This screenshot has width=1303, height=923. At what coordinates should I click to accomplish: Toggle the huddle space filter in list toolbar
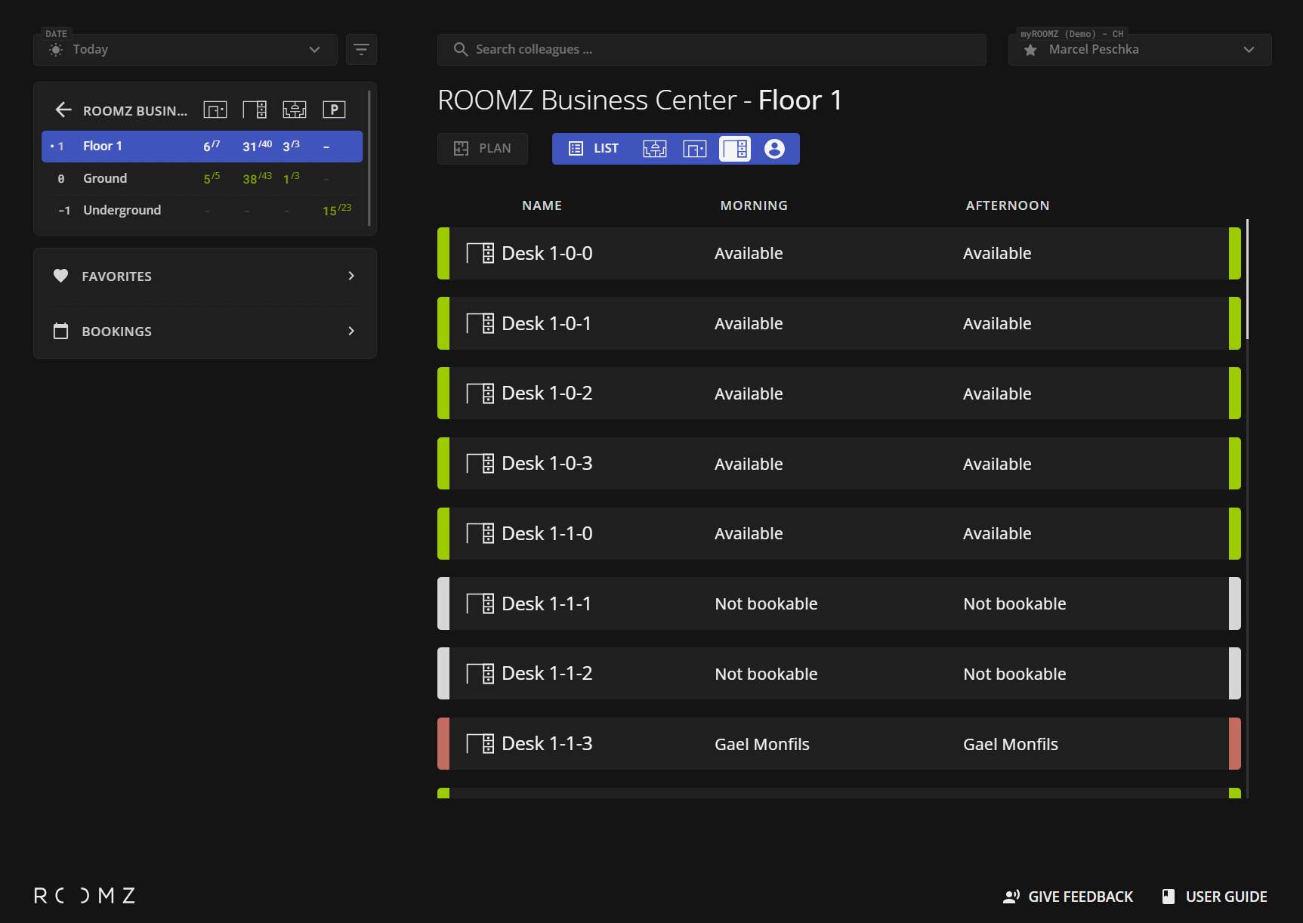point(655,149)
